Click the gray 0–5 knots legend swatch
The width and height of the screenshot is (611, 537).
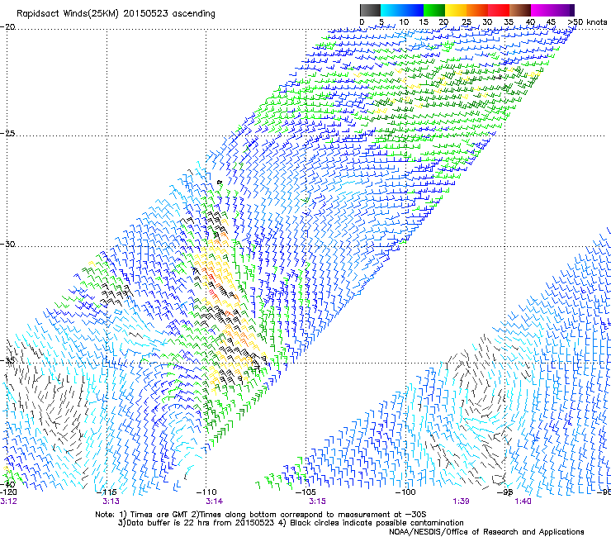tap(370, 10)
